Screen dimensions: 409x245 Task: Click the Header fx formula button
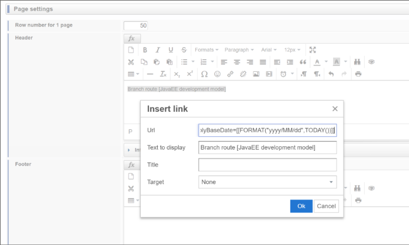tap(131, 38)
